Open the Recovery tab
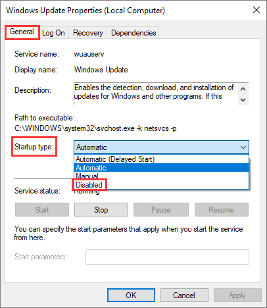The image size is (267, 308). (x=88, y=33)
